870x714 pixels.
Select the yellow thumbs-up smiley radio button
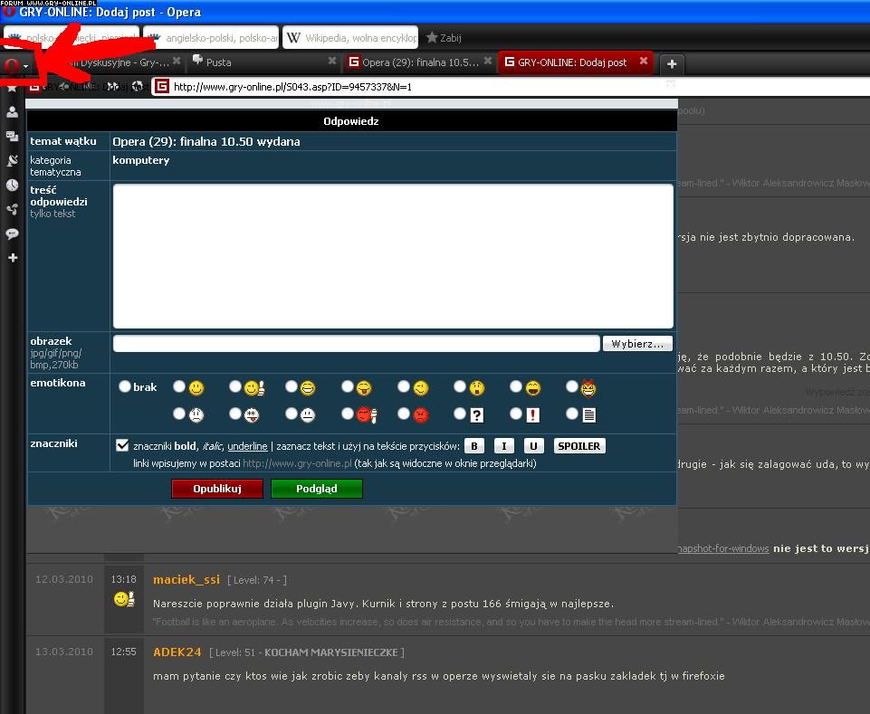[235, 386]
